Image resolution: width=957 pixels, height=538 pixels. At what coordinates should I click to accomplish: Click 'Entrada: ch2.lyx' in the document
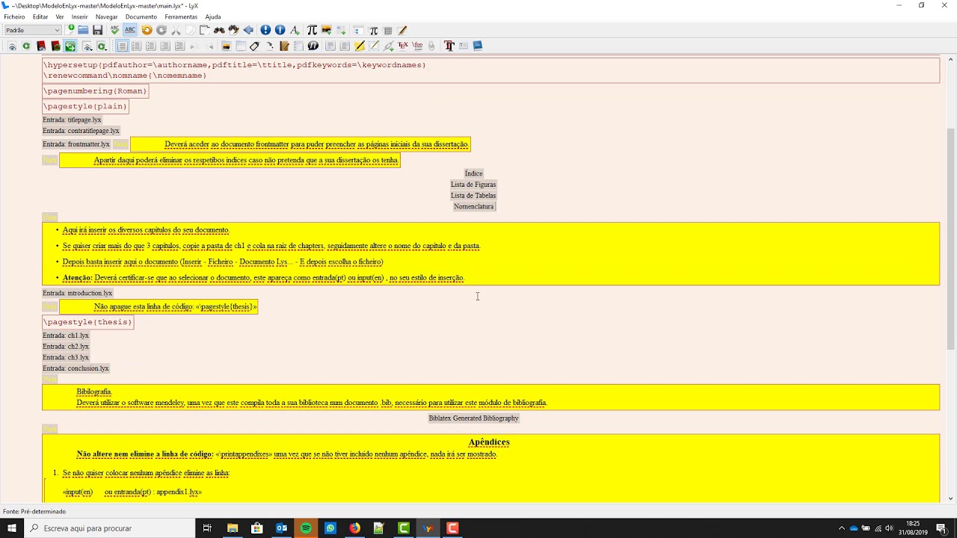point(66,347)
